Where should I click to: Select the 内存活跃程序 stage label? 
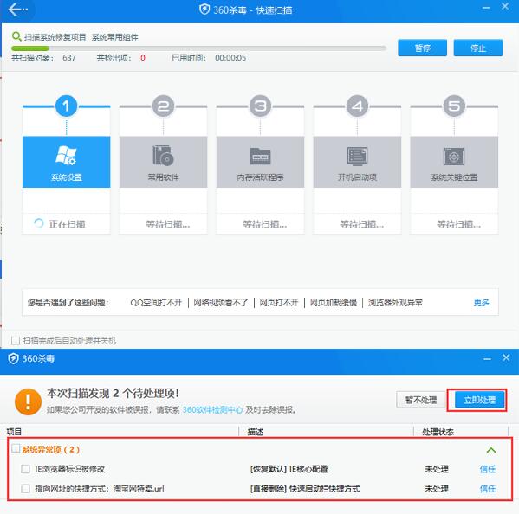click(260, 177)
